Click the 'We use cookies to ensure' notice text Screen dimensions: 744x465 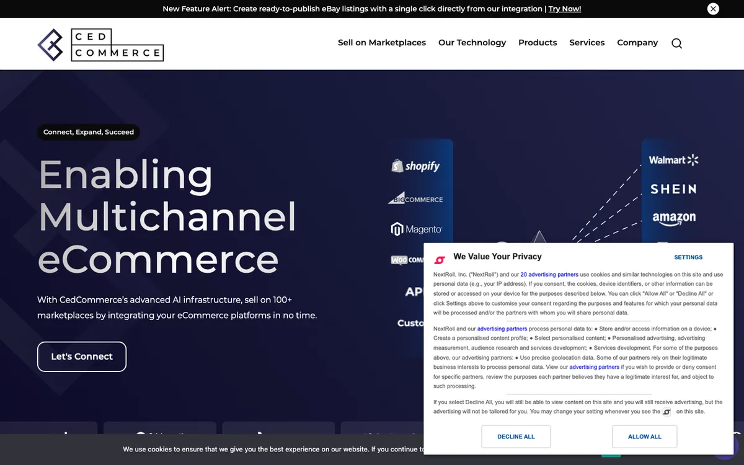[273, 449]
